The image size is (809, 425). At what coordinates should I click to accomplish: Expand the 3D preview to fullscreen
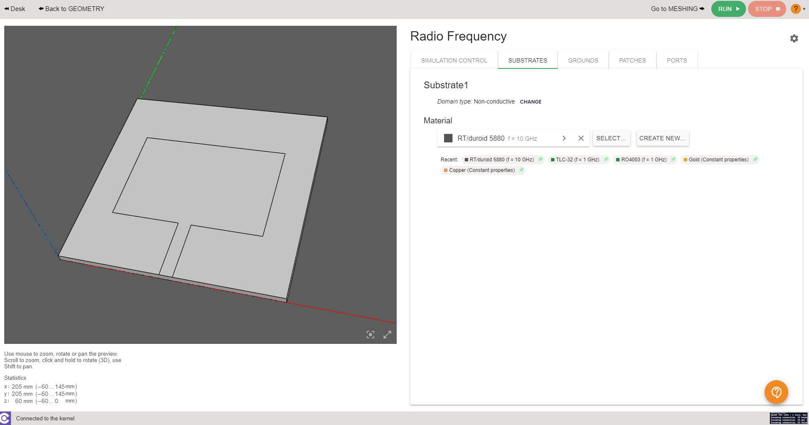pos(387,335)
